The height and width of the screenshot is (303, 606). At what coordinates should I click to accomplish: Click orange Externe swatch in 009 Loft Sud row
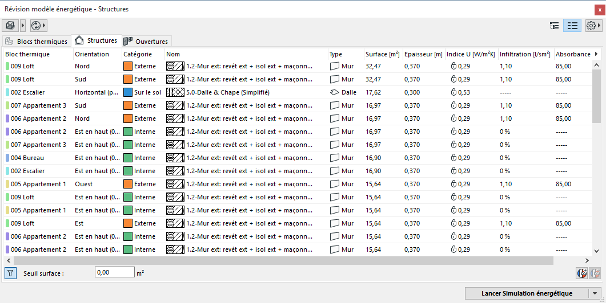coord(128,79)
